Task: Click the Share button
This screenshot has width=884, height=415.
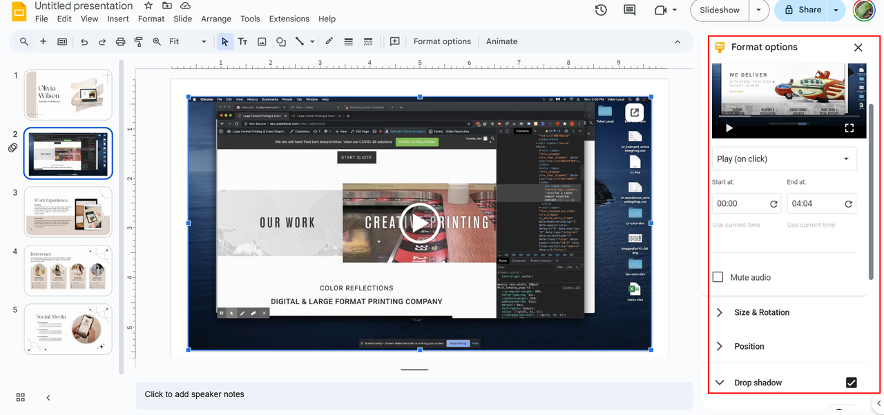Action: [x=802, y=10]
